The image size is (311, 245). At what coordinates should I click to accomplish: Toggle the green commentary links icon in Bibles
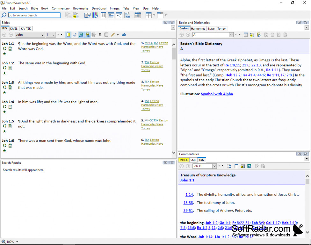coord(81,35)
